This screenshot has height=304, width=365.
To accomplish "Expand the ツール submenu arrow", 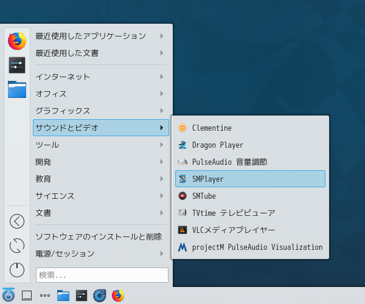I will (x=162, y=145).
